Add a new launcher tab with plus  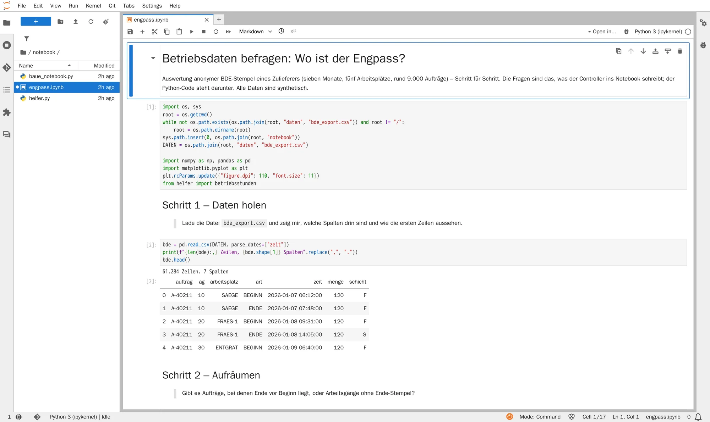click(x=219, y=20)
